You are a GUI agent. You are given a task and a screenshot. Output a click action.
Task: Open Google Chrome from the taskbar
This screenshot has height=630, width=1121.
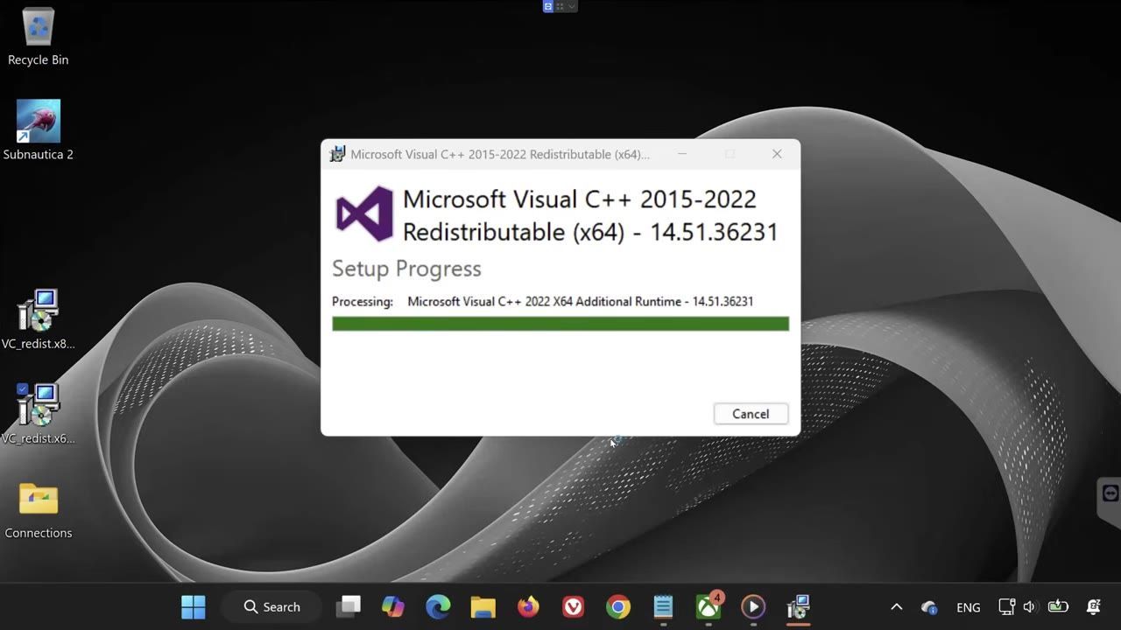(x=618, y=606)
